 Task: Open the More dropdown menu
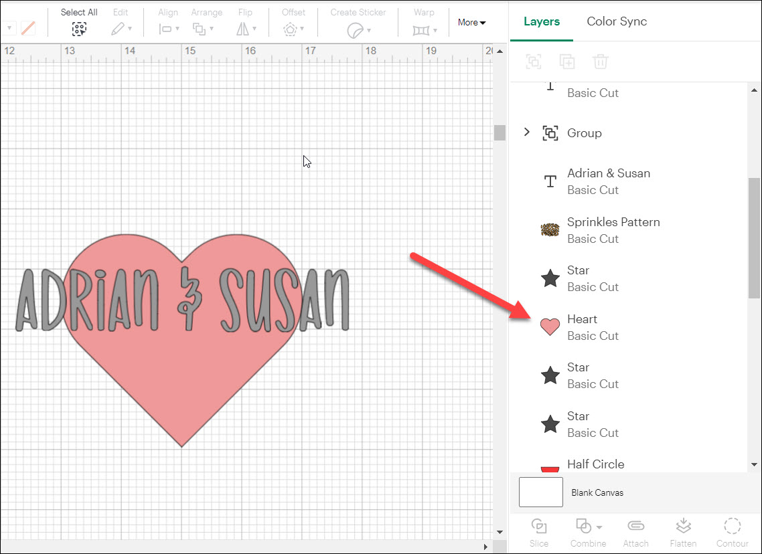(471, 22)
